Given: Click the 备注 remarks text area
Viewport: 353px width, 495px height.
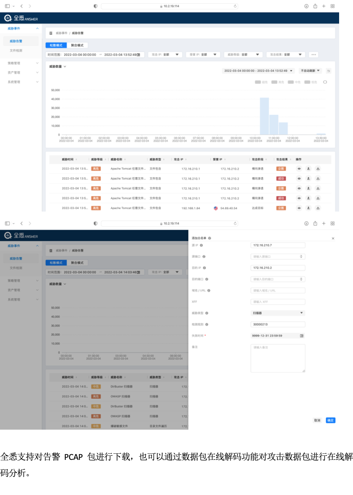Looking at the screenshot, I should pyautogui.click(x=278, y=358).
